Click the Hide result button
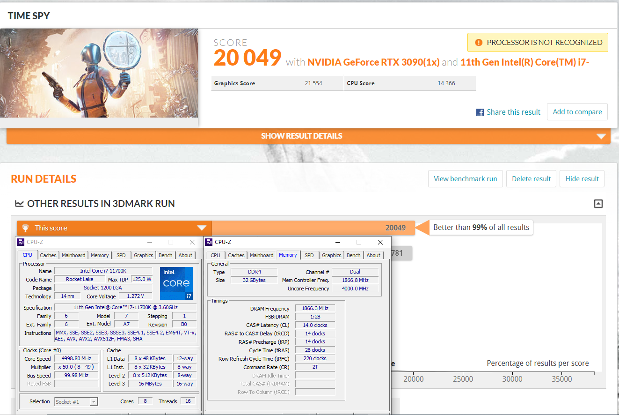The height and width of the screenshot is (415, 619). tap(582, 178)
